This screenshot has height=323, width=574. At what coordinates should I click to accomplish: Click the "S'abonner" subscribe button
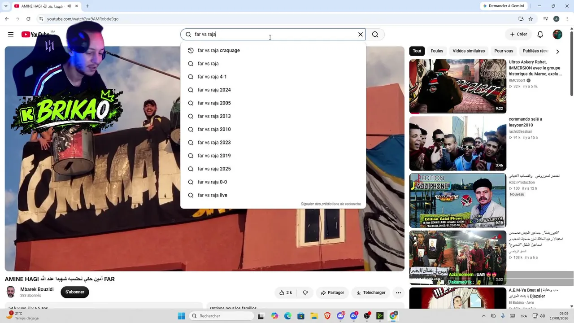75,292
